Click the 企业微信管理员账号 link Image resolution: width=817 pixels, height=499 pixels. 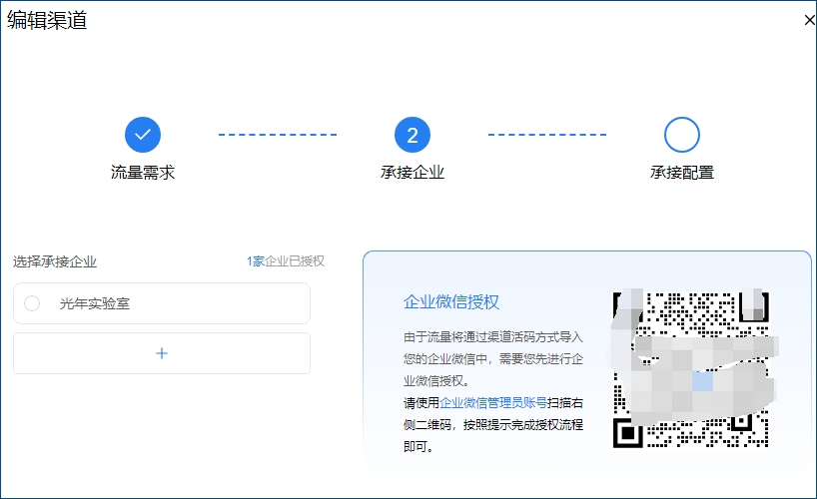pyautogui.click(x=493, y=402)
